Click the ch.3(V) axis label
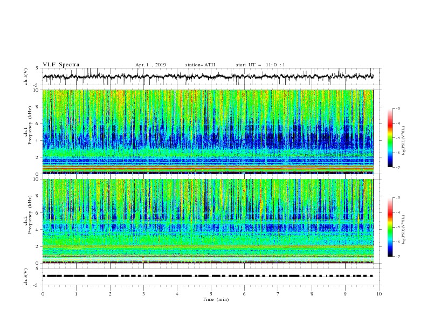The width and height of the screenshot is (427, 330). point(26,277)
